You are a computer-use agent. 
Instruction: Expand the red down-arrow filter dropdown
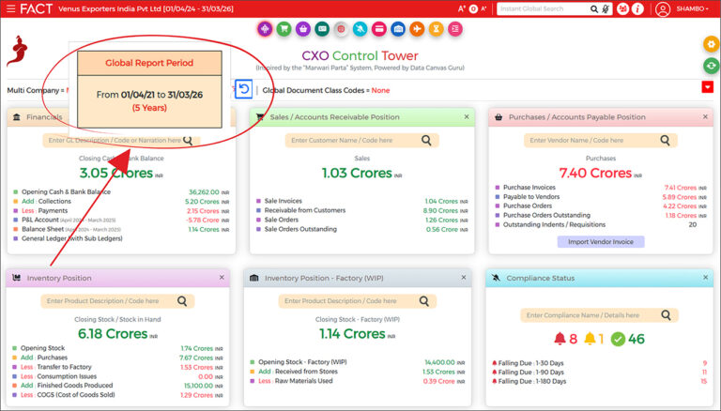point(708,87)
